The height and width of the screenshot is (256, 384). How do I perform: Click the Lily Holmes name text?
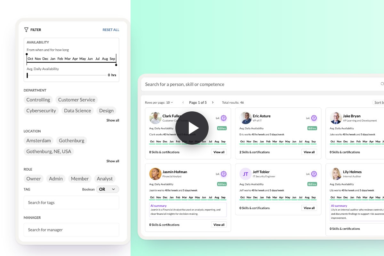coord(352,172)
